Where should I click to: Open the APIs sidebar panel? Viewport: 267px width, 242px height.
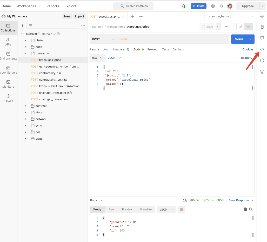[8, 42]
